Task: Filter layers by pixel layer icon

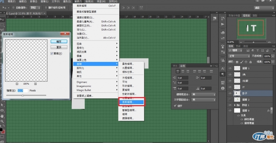Action: coord(248,51)
